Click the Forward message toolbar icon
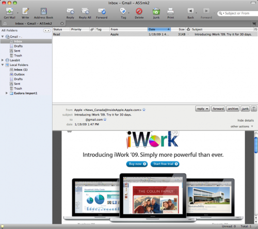The image size is (258, 229). 102,11
